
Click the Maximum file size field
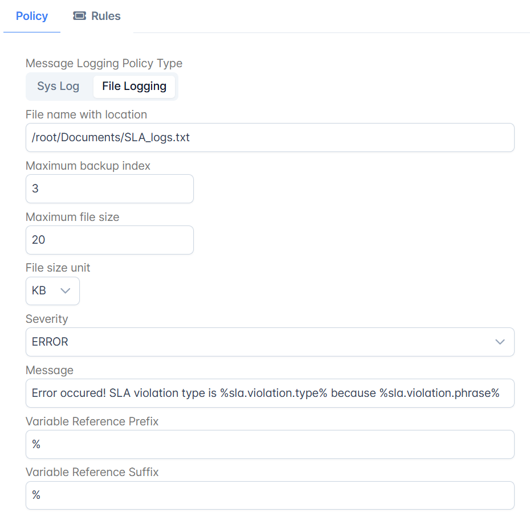coord(109,240)
